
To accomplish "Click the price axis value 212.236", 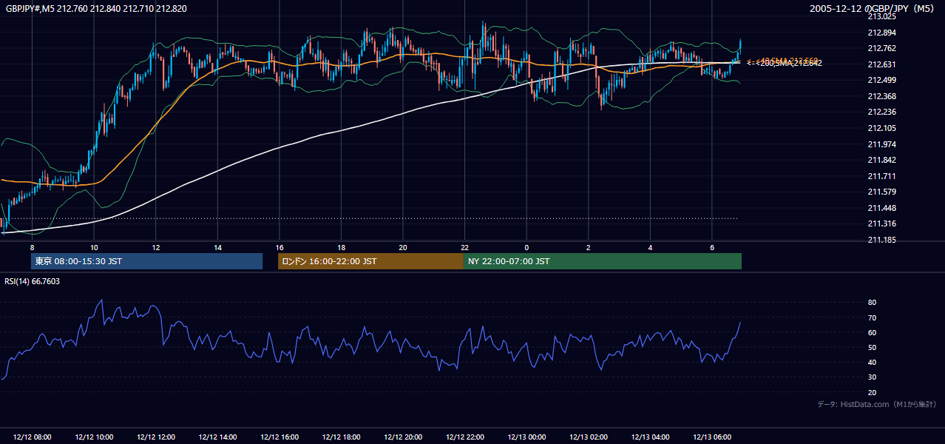I will coord(881,112).
